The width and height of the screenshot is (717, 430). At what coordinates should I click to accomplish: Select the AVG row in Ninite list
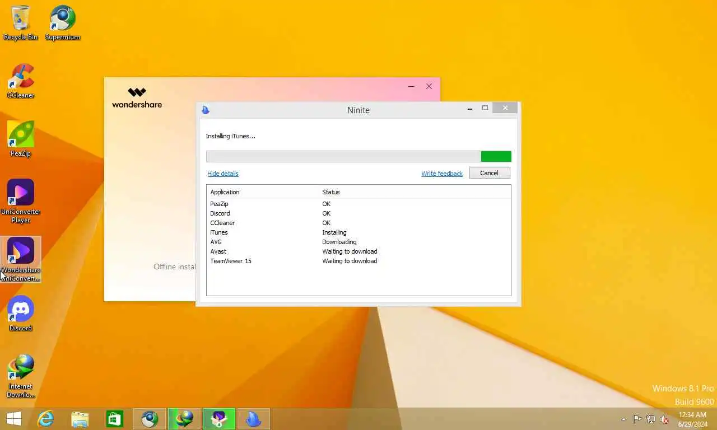(358, 242)
